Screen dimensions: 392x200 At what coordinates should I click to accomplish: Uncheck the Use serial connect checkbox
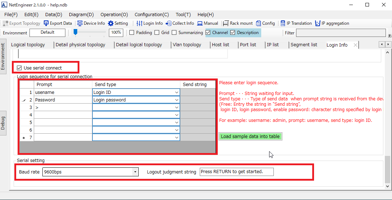coord(19,68)
